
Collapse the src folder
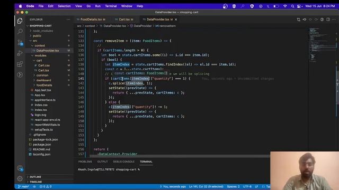point(35,41)
